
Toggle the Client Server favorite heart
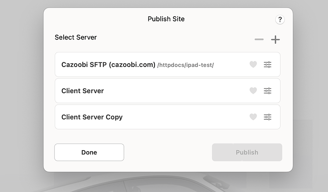point(253,91)
